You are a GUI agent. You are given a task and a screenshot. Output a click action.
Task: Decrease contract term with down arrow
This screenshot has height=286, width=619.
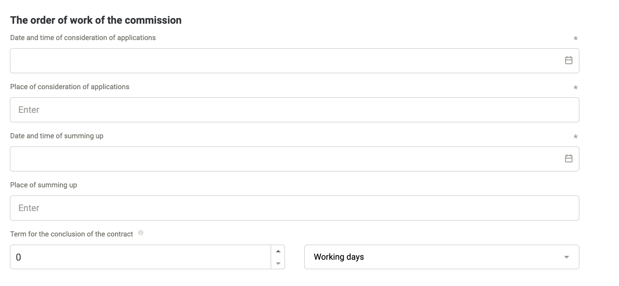click(x=278, y=263)
